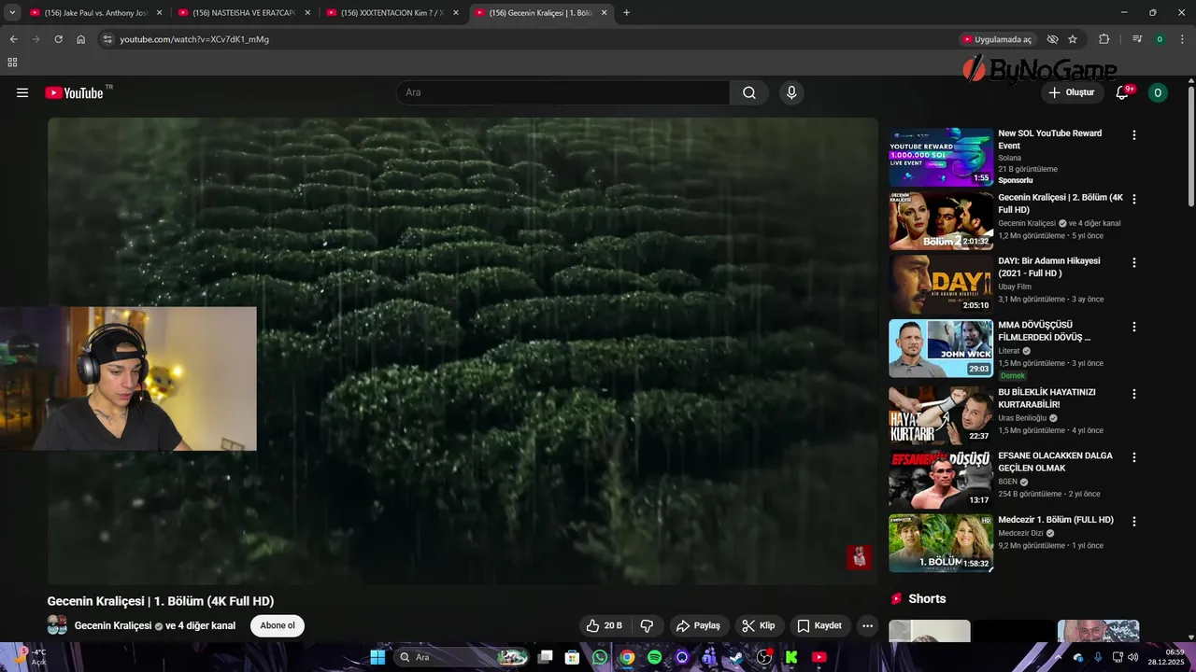
Task: Open Chrome media controls icon
Action: tap(1137, 39)
